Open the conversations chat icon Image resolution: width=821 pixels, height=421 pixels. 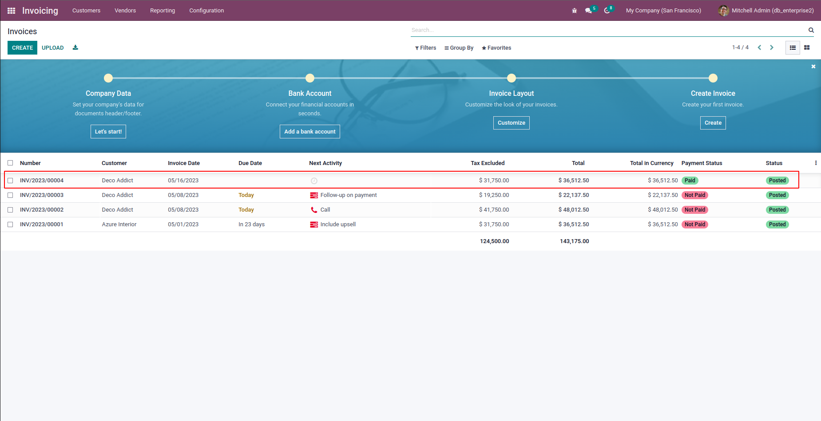(x=589, y=11)
